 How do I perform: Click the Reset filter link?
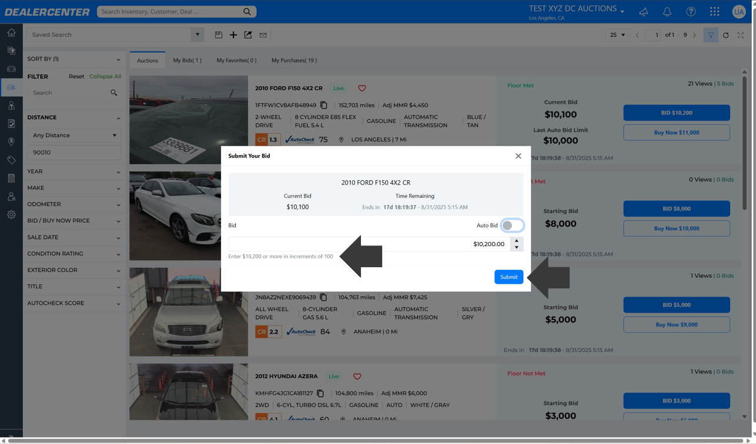pyautogui.click(x=76, y=76)
